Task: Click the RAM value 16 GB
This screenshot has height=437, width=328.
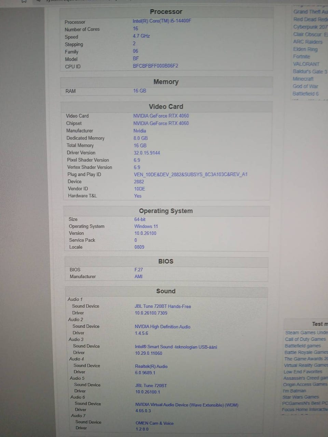Action: tap(140, 91)
